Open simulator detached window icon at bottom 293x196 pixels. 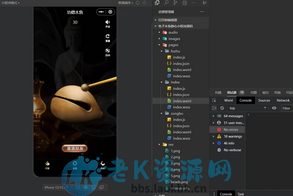click(x=101, y=187)
